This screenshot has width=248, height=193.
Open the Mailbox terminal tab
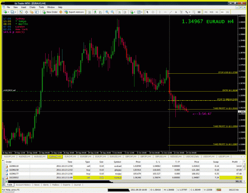(x=56, y=185)
